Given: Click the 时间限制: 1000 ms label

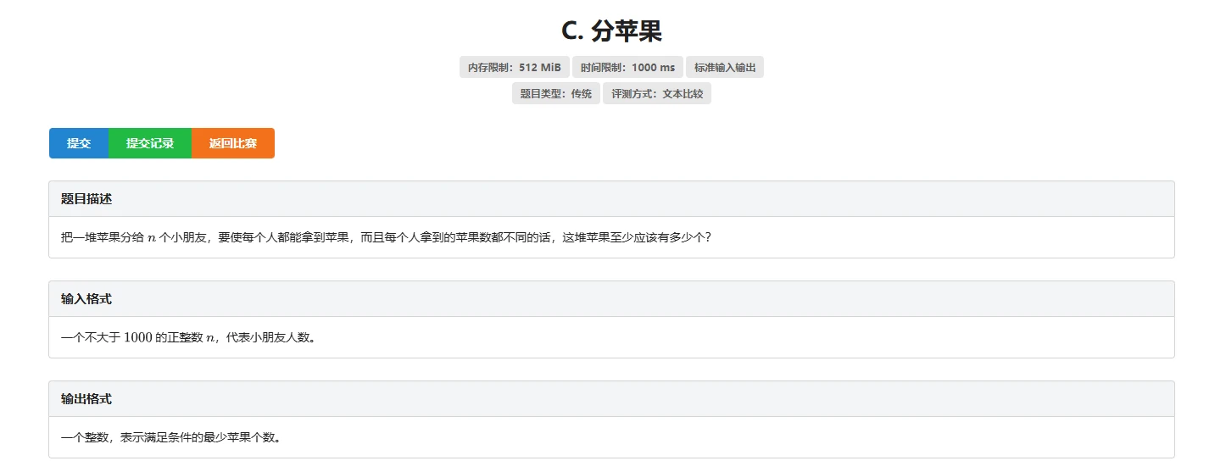Looking at the screenshot, I should click(x=627, y=68).
